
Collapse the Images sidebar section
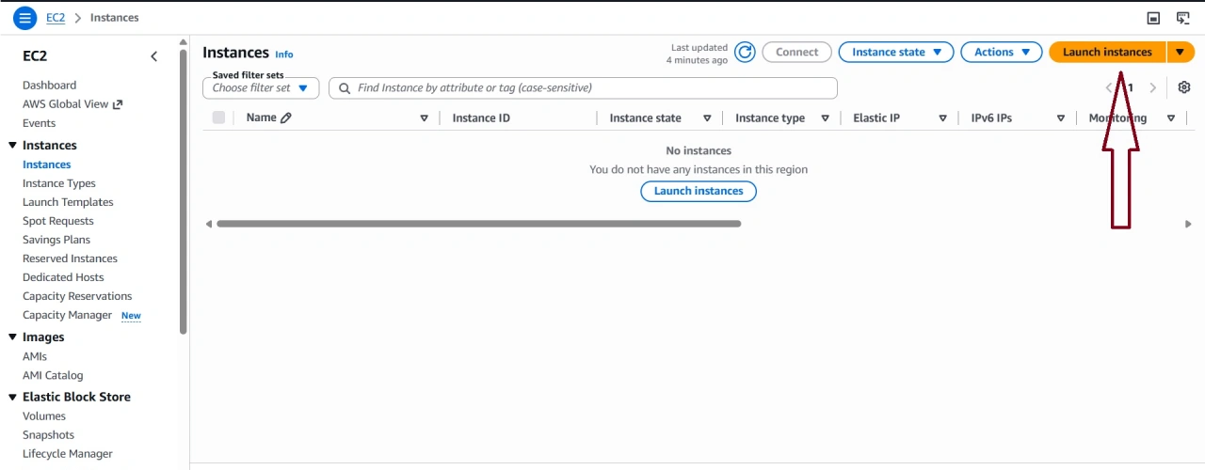pos(12,337)
